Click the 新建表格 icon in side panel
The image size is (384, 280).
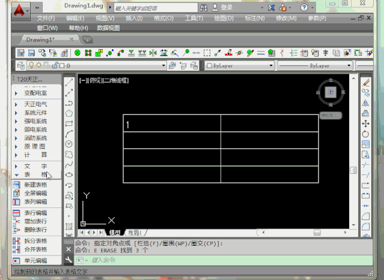[16, 185]
